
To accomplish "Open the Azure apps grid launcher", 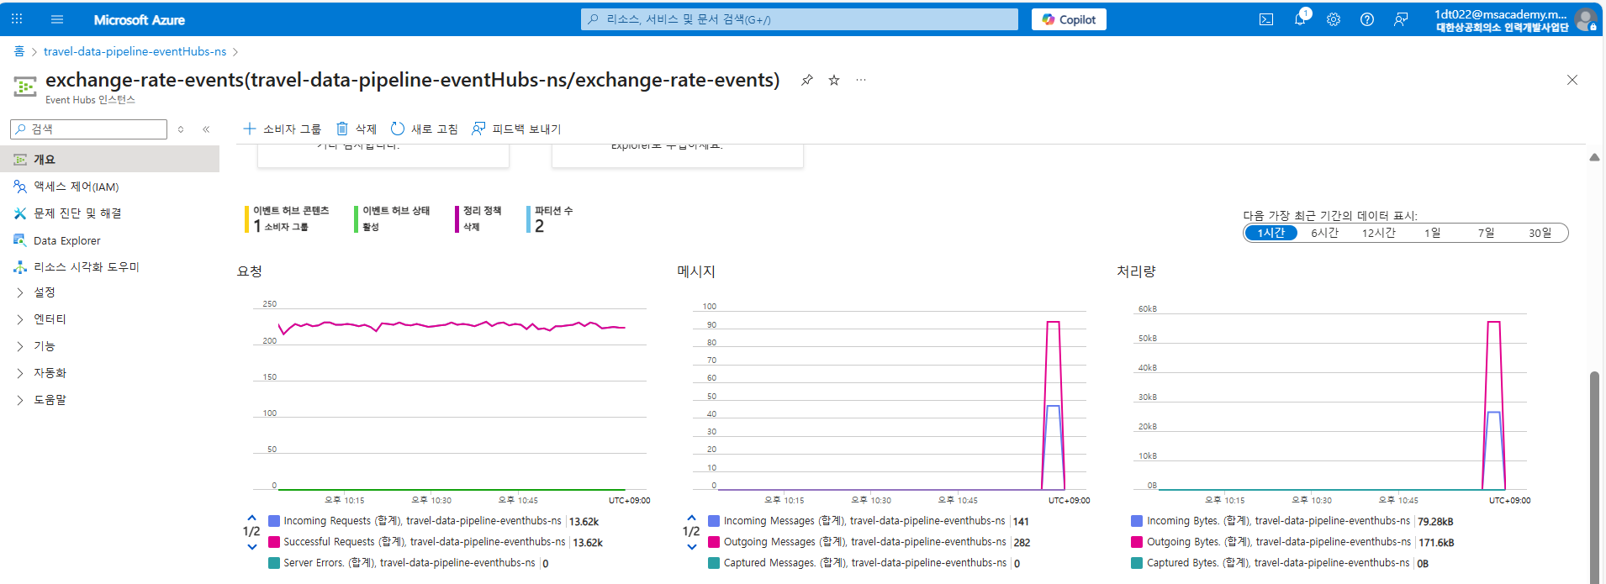I will tap(17, 18).
